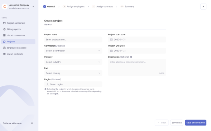Click the List of contracts icon
The image size is (211, 131).
tap(4, 54)
